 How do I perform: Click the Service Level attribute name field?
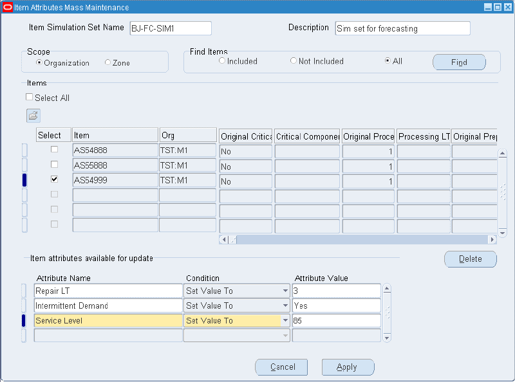pyautogui.click(x=108, y=321)
